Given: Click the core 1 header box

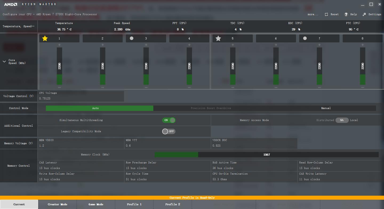Looking at the screenshot, I should pos(59,38).
